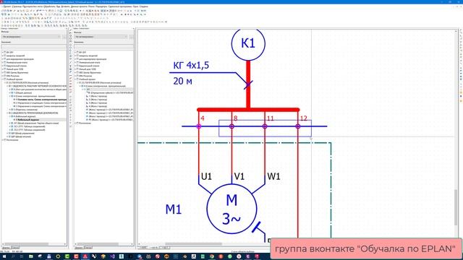Select Учебный проект in left navigator

(x=14, y=79)
